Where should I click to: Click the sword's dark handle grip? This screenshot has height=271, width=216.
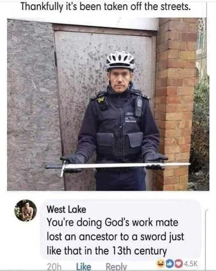pyautogui.click(x=53, y=166)
